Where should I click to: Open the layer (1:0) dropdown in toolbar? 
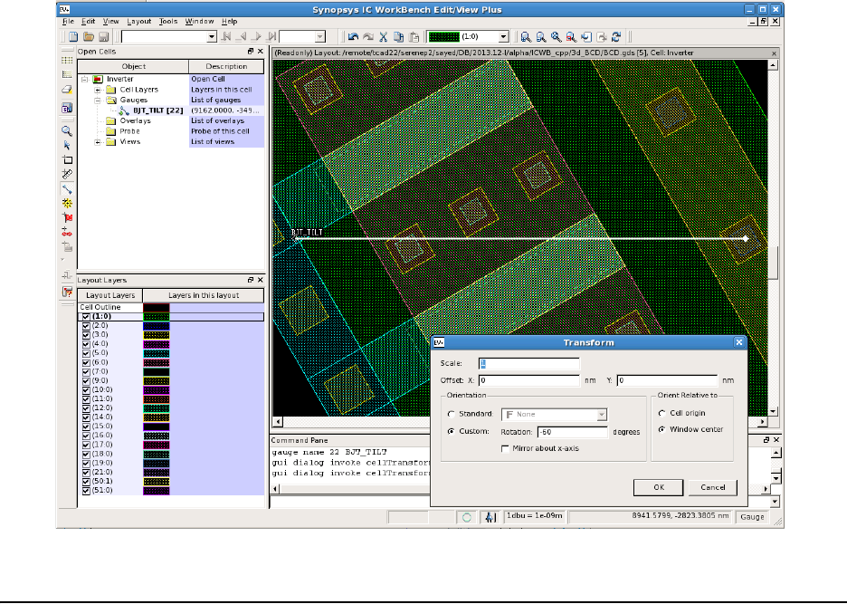pos(503,37)
